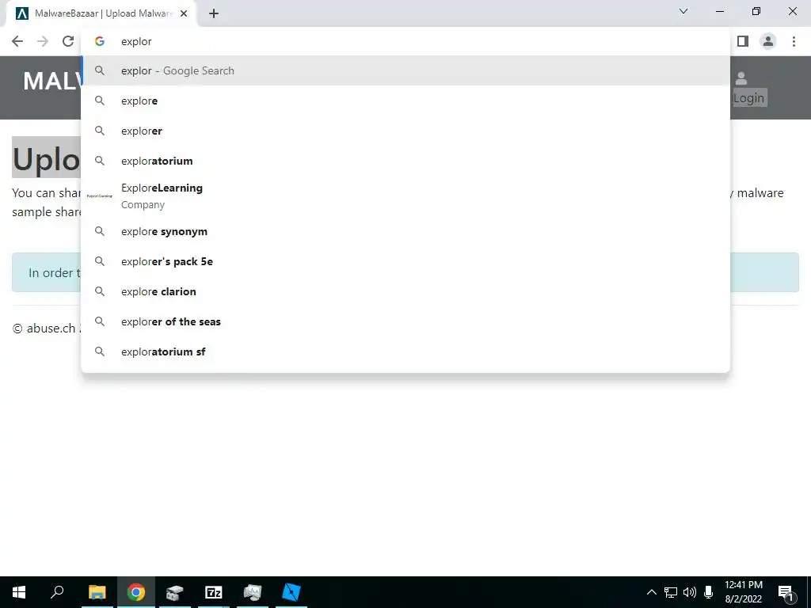Choose the 'explore' suggestion
This screenshot has width=811, height=608.
pyautogui.click(x=405, y=101)
